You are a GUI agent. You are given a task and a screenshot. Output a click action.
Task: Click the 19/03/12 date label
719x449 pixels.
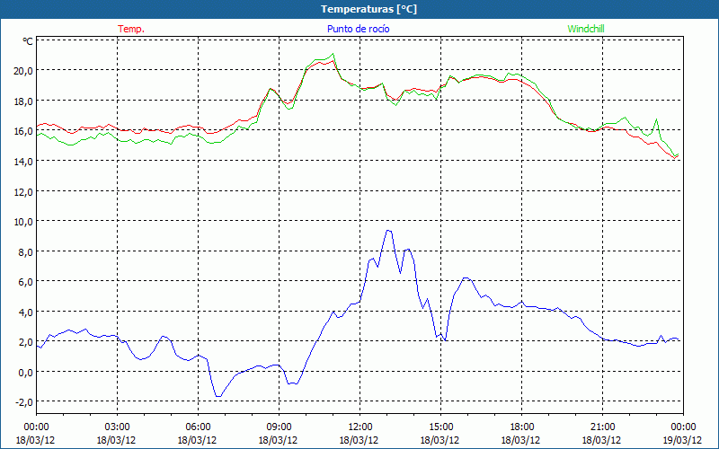coord(683,440)
